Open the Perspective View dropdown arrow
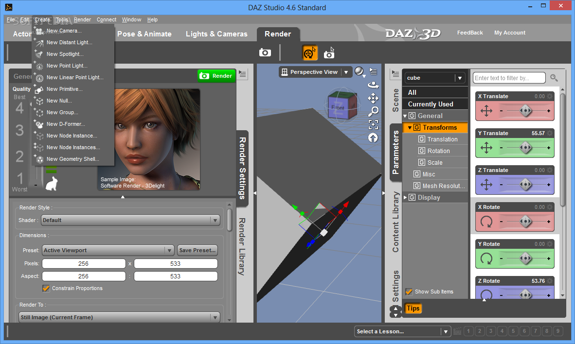This screenshot has height=344, width=575. pyautogui.click(x=346, y=72)
